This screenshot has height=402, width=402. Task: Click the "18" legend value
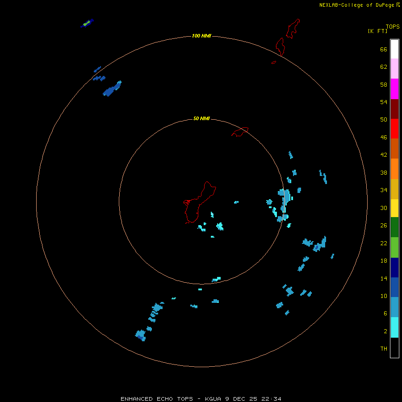[384, 261]
